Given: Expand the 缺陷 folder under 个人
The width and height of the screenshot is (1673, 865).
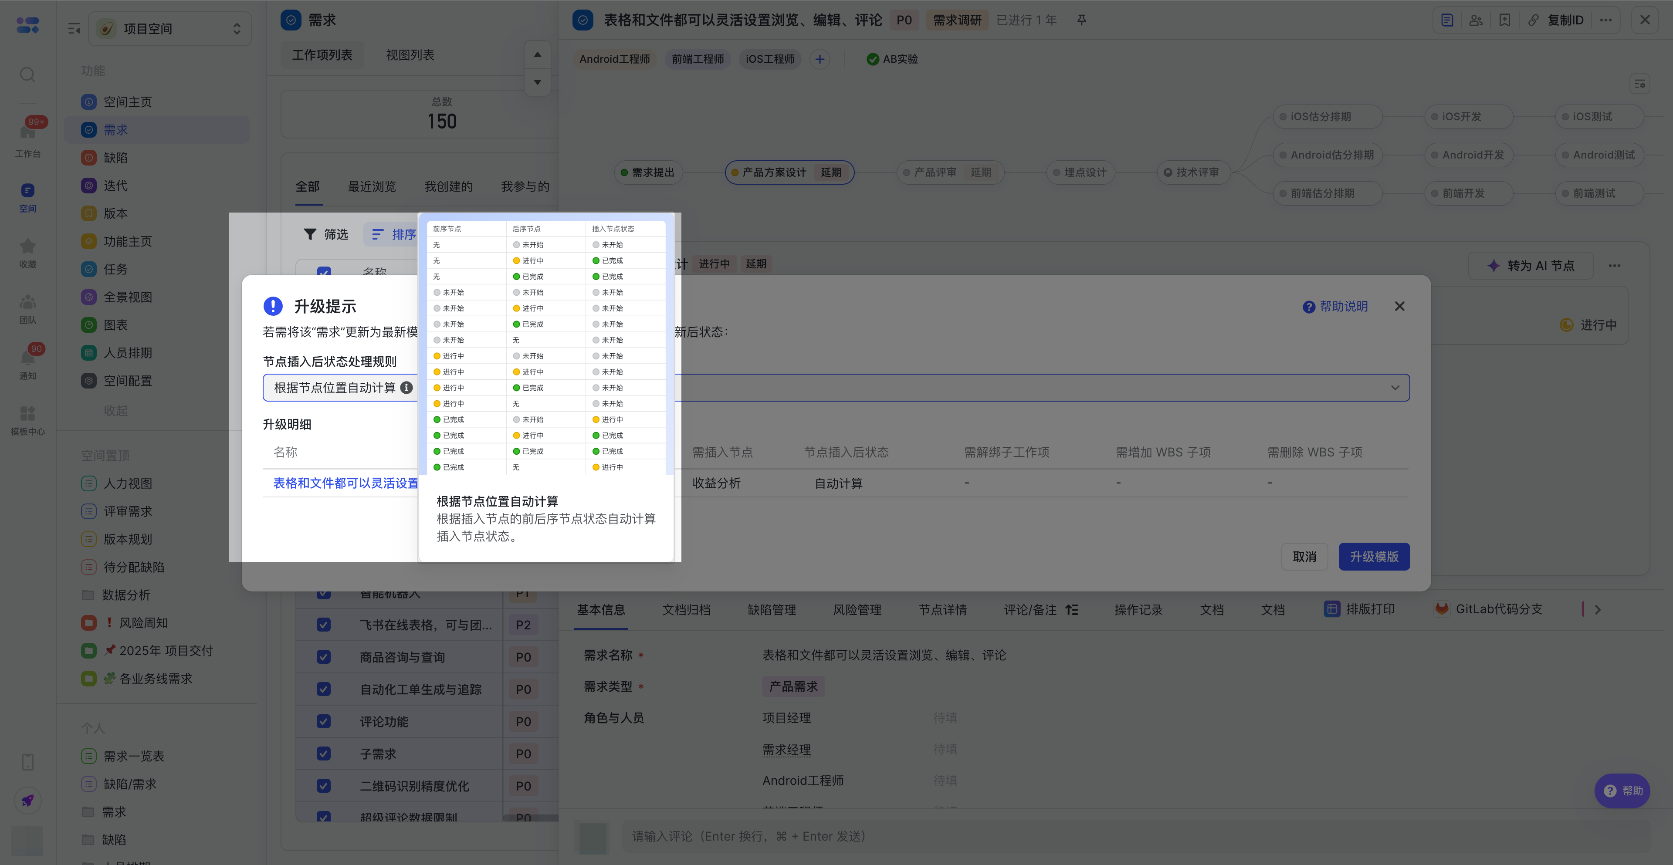Looking at the screenshot, I should pos(88,840).
